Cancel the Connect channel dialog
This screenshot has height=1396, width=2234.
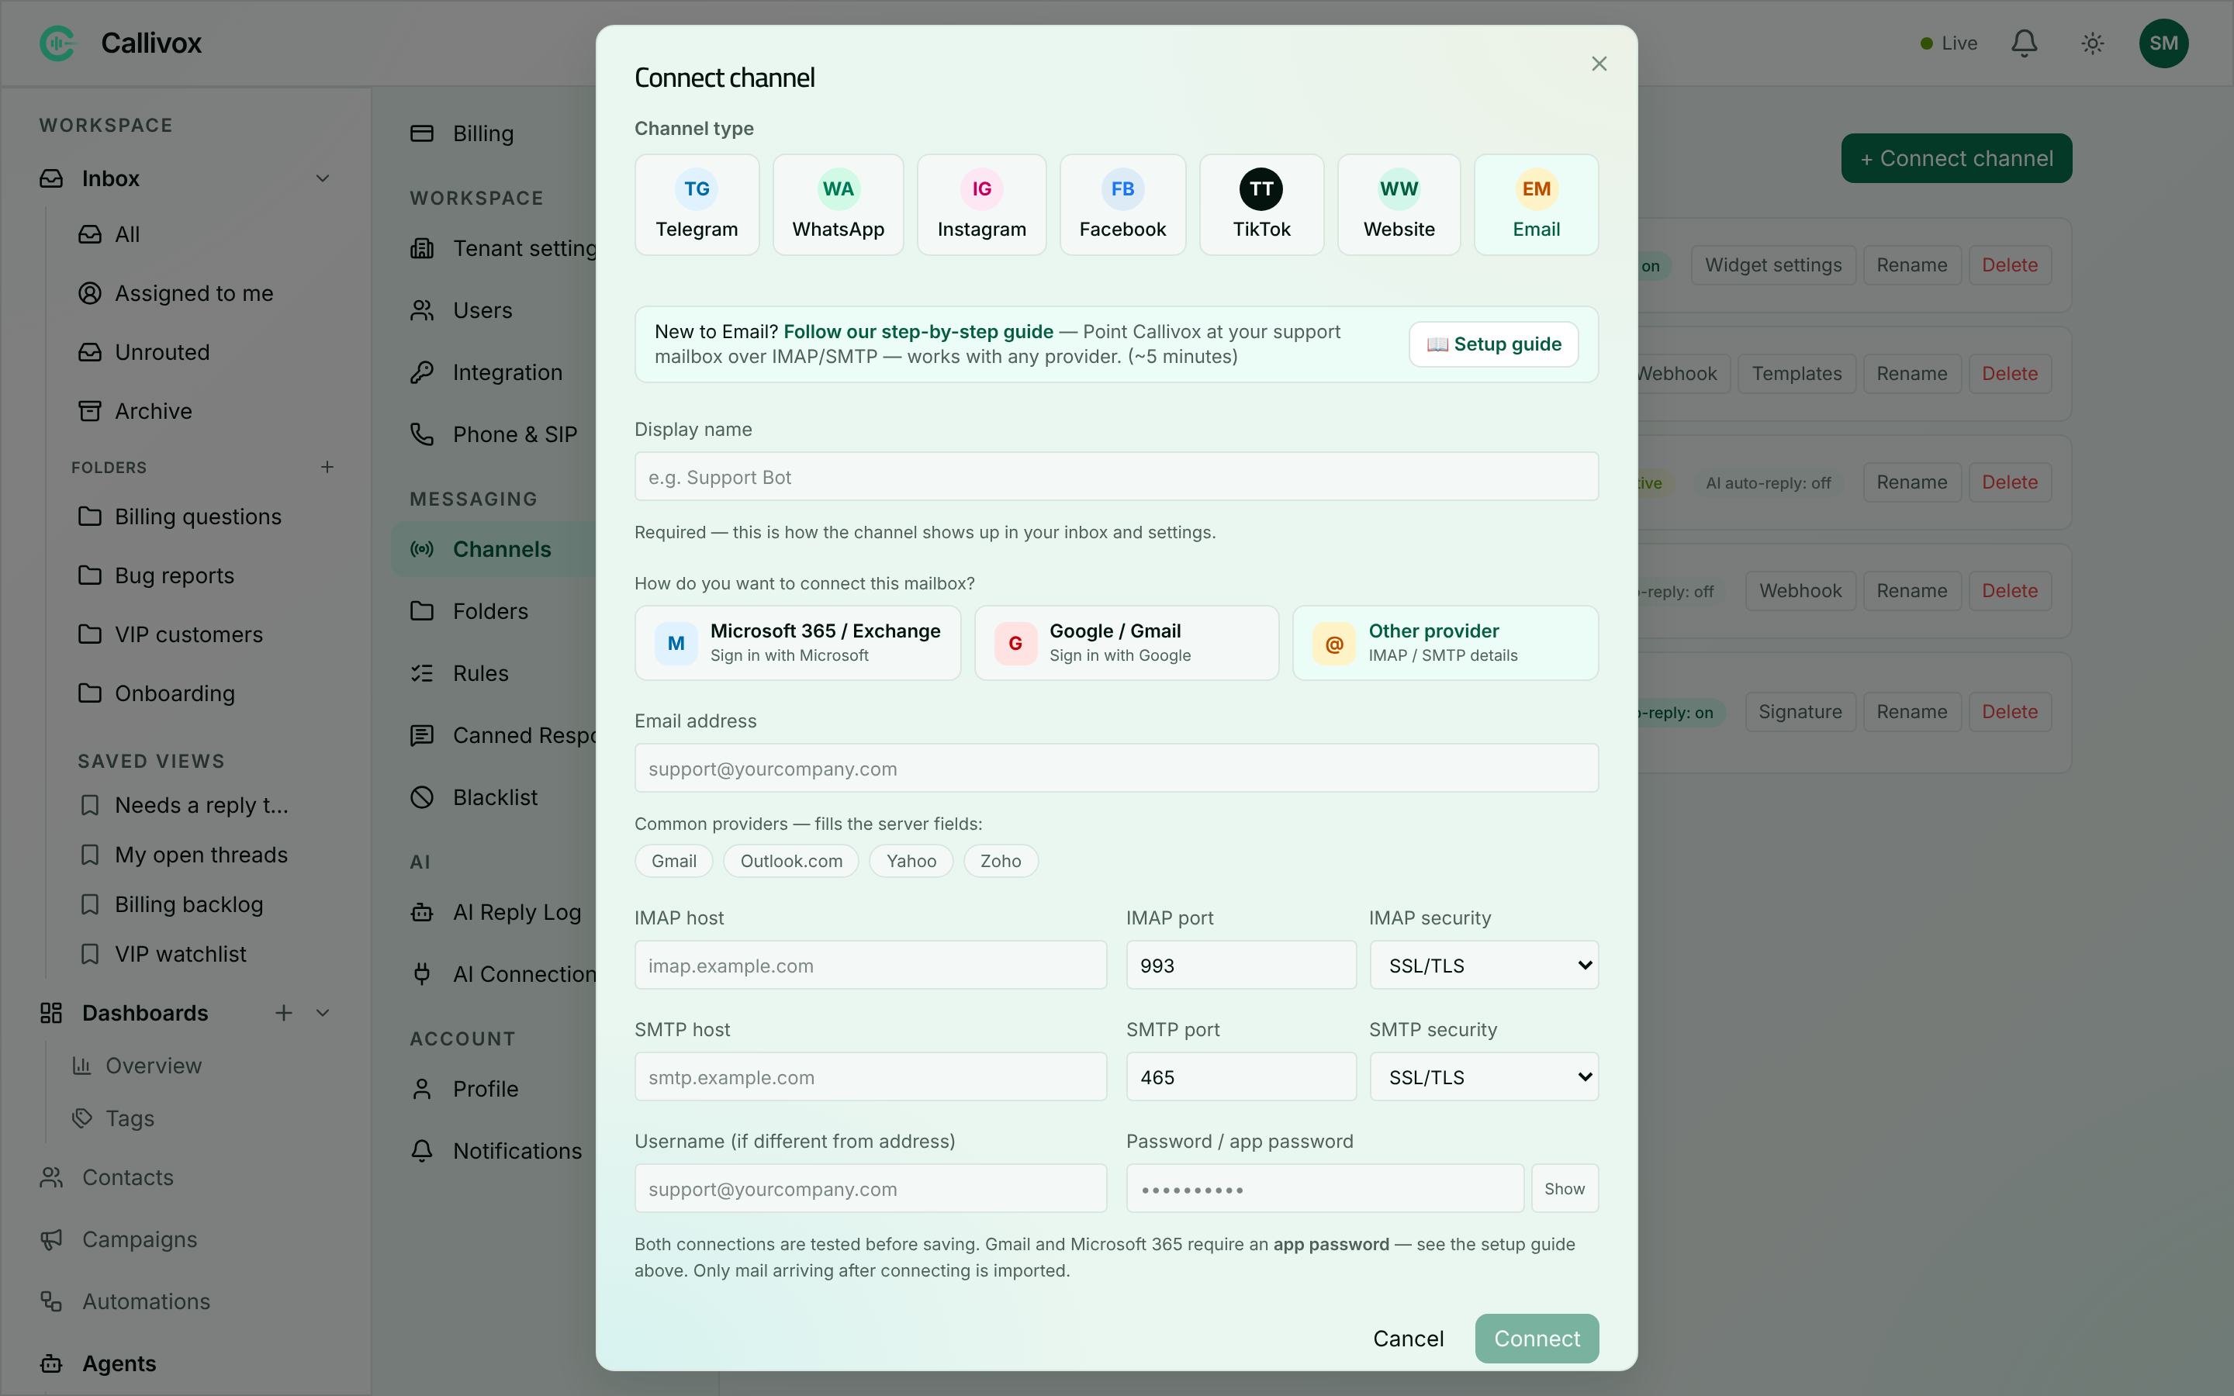(x=1408, y=1338)
